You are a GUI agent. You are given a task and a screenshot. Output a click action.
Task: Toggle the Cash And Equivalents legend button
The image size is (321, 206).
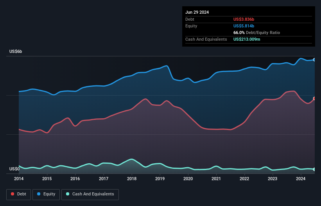pyautogui.click(x=90, y=194)
